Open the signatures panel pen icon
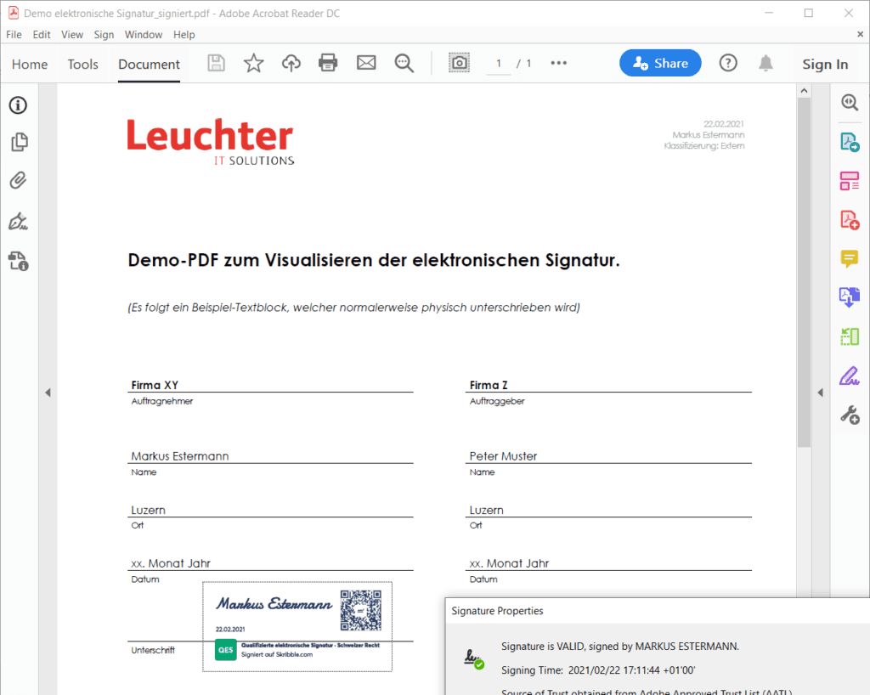Image resolution: width=870 pixels, height=695 pixels. [19, 221]
